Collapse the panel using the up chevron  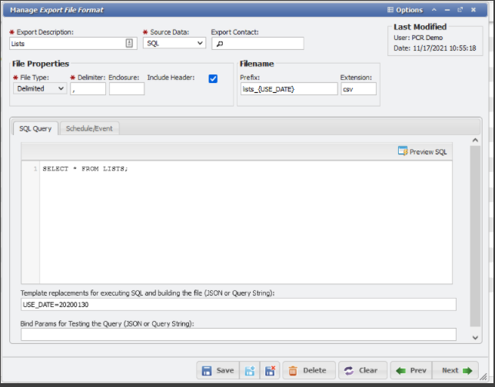click(x=435, y=10)
